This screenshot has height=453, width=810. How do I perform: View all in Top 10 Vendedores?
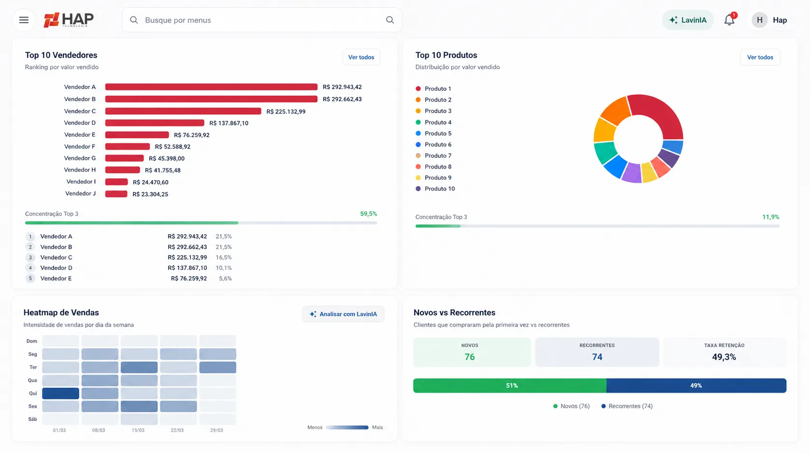(361, 57)
